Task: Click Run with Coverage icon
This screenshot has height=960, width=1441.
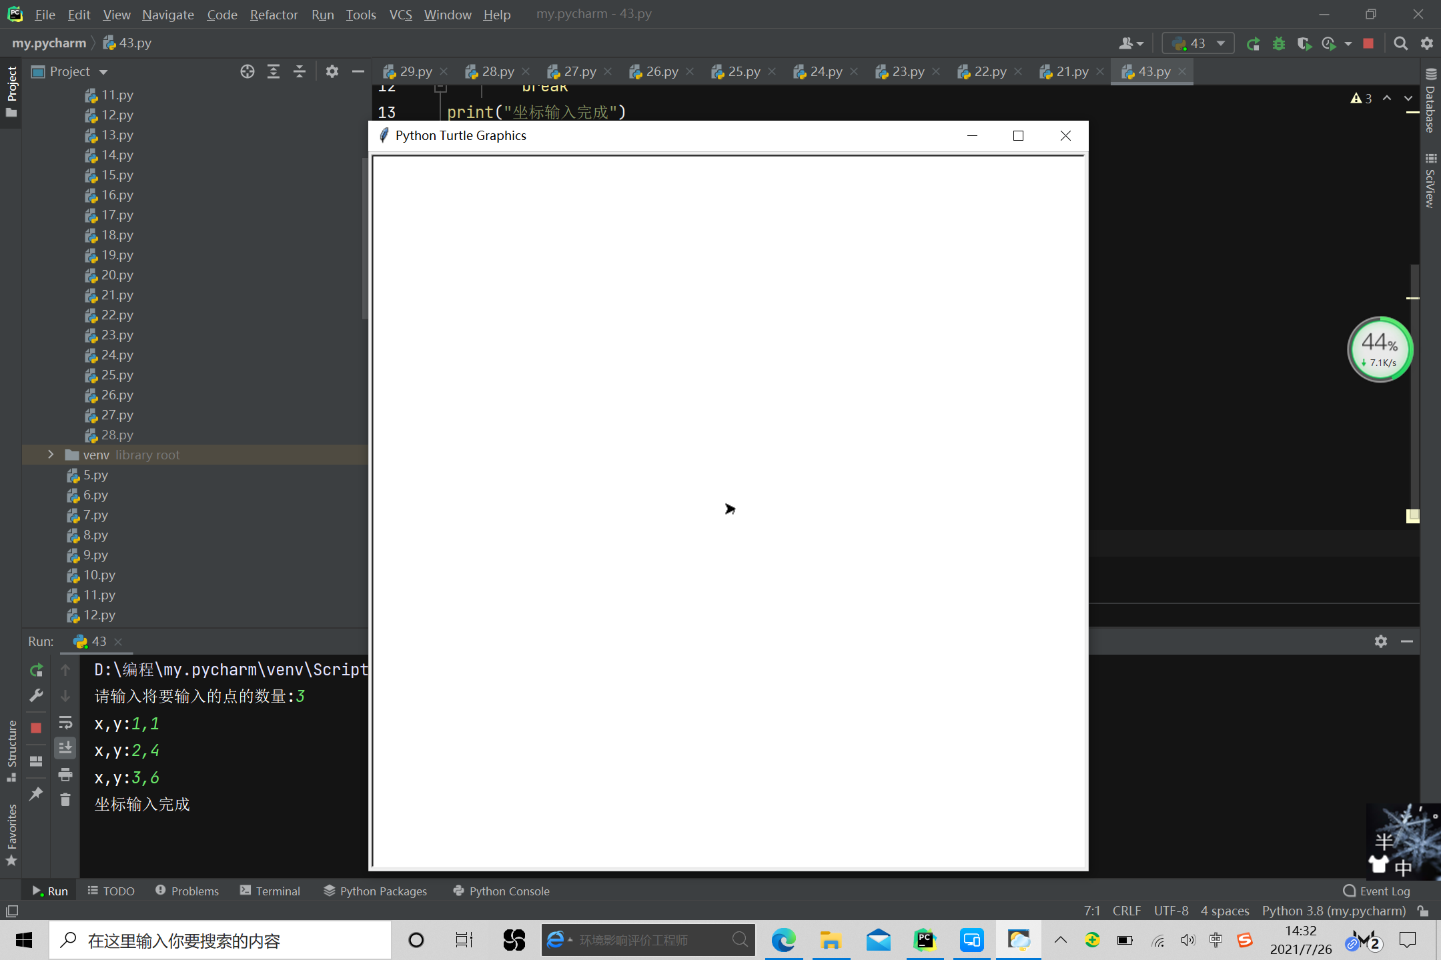Action: [x=1304, y=44]
